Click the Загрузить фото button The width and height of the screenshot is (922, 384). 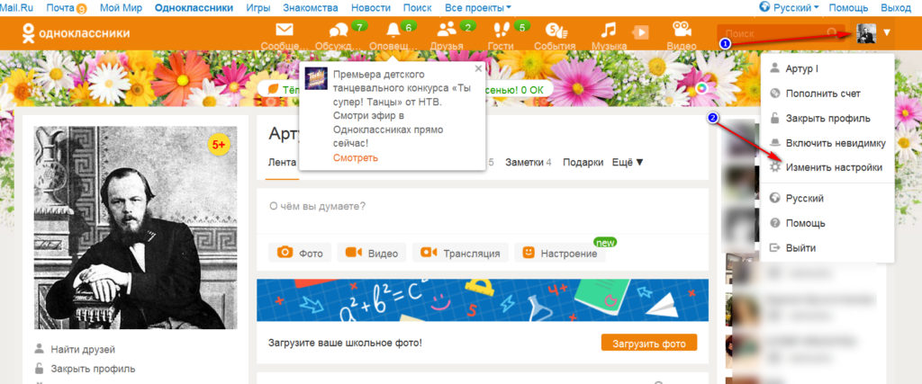[649, 343]
